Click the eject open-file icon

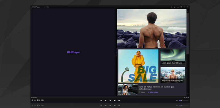point(101,100)
